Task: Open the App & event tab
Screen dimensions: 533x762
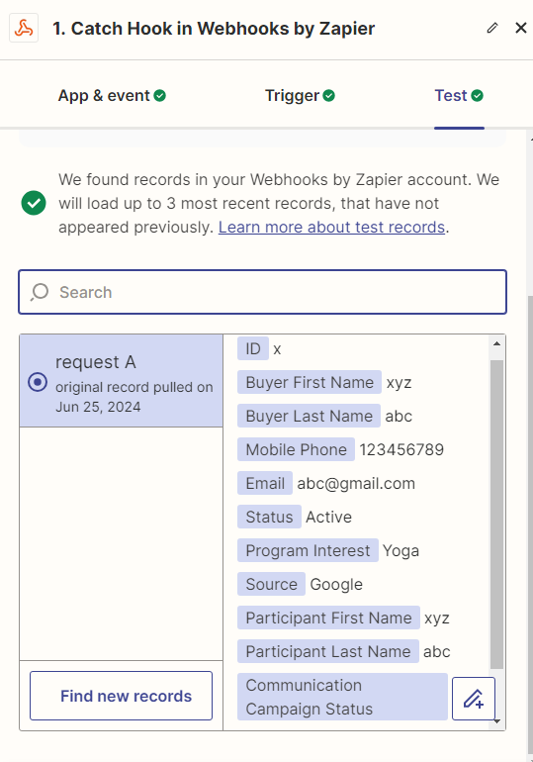Action: click(112, 96)
